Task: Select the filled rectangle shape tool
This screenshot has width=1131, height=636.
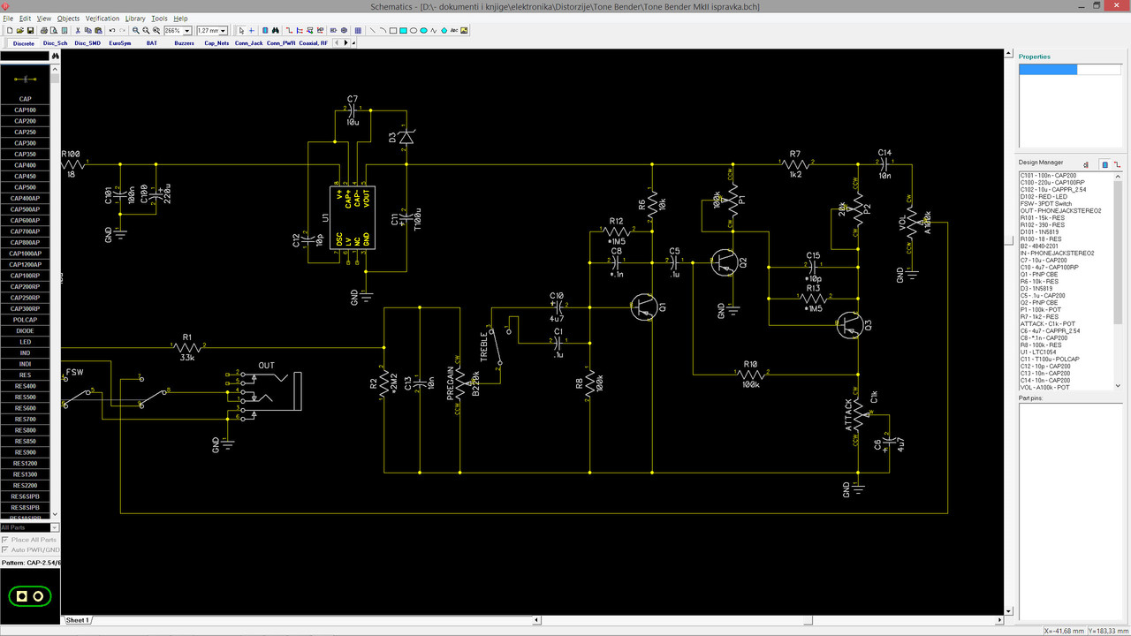Action: click(x=403, y=30)
